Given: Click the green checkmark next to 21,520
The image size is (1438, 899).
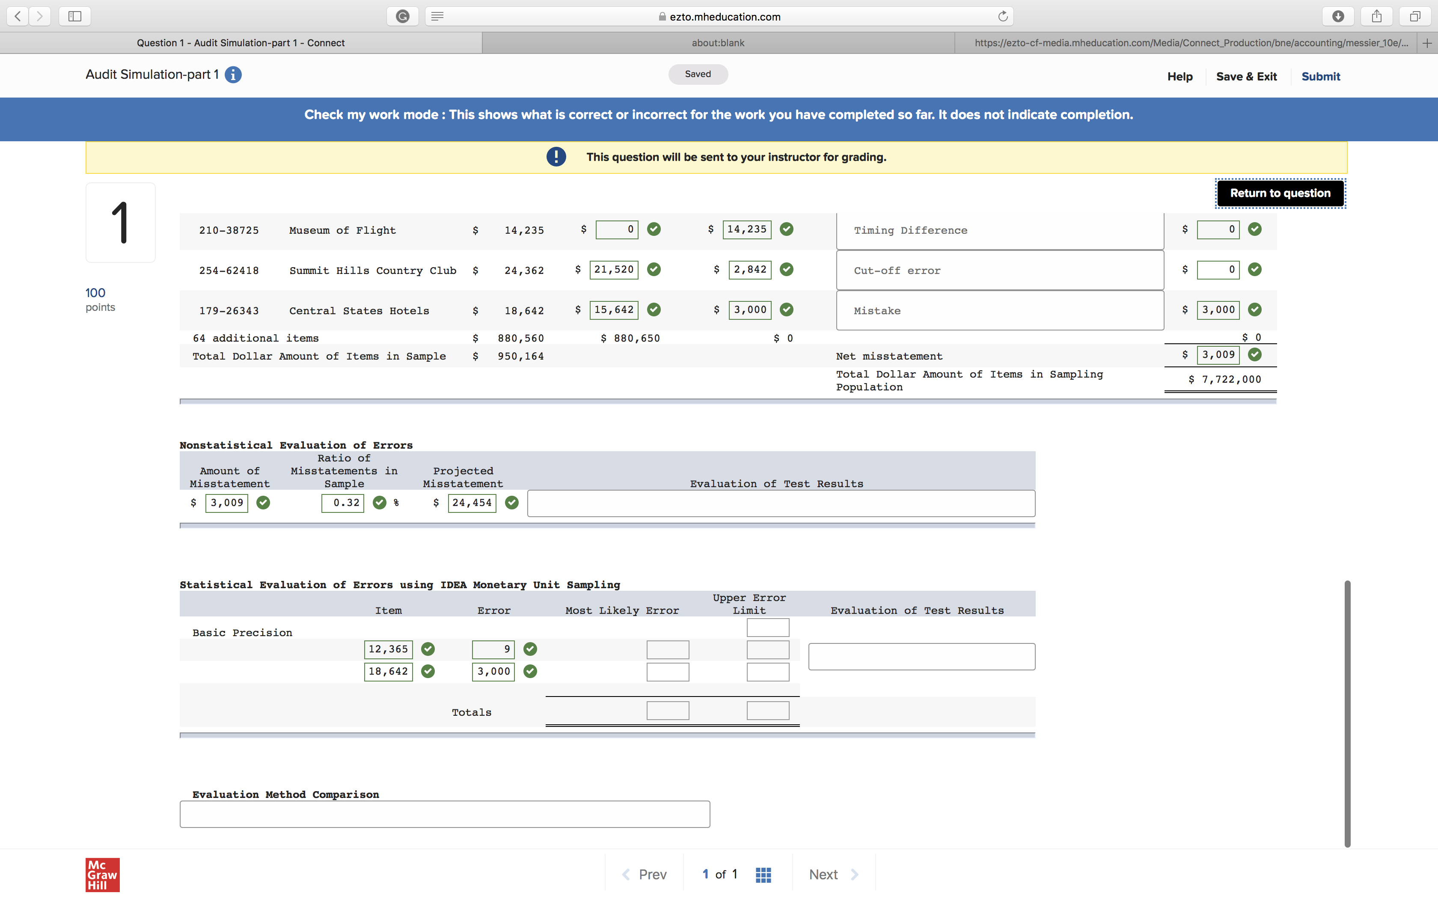Looking at the screenshot, I should click(x=654, y=269).
